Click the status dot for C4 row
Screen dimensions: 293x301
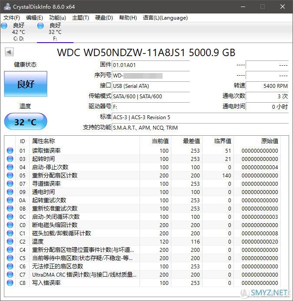(10, 250)
